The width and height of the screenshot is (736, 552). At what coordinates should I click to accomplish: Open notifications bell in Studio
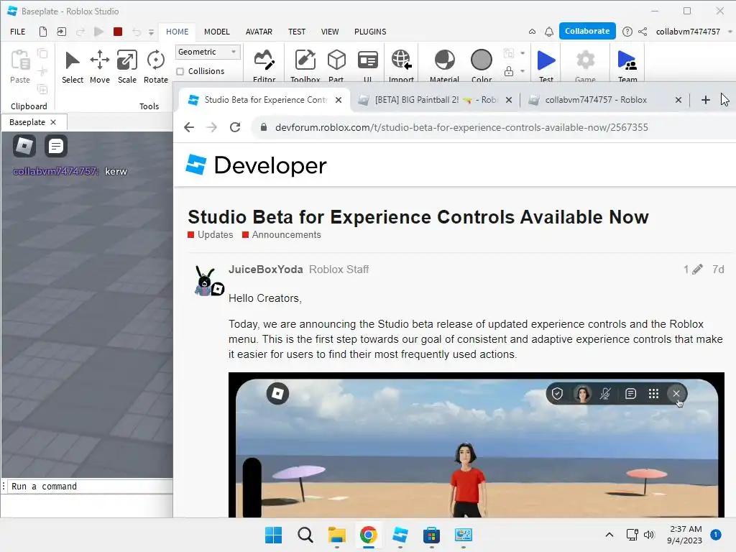pyautogui.click(x=548, y=32)
